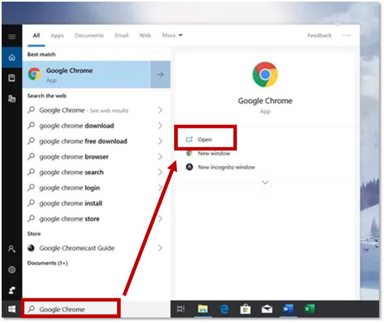Open Excel from the taskbar
Screen dimensions: 384x323
click(309, 309)
